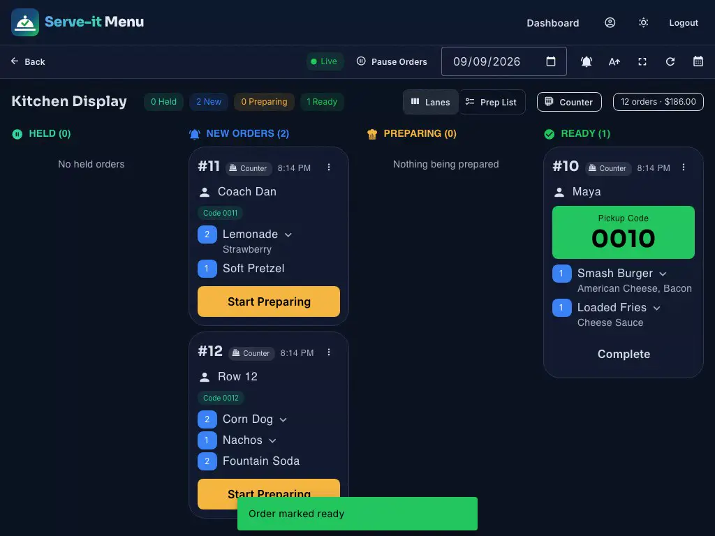Click the Counter badge on order #10
Screen dimensions: 715x536
[608, 168]
